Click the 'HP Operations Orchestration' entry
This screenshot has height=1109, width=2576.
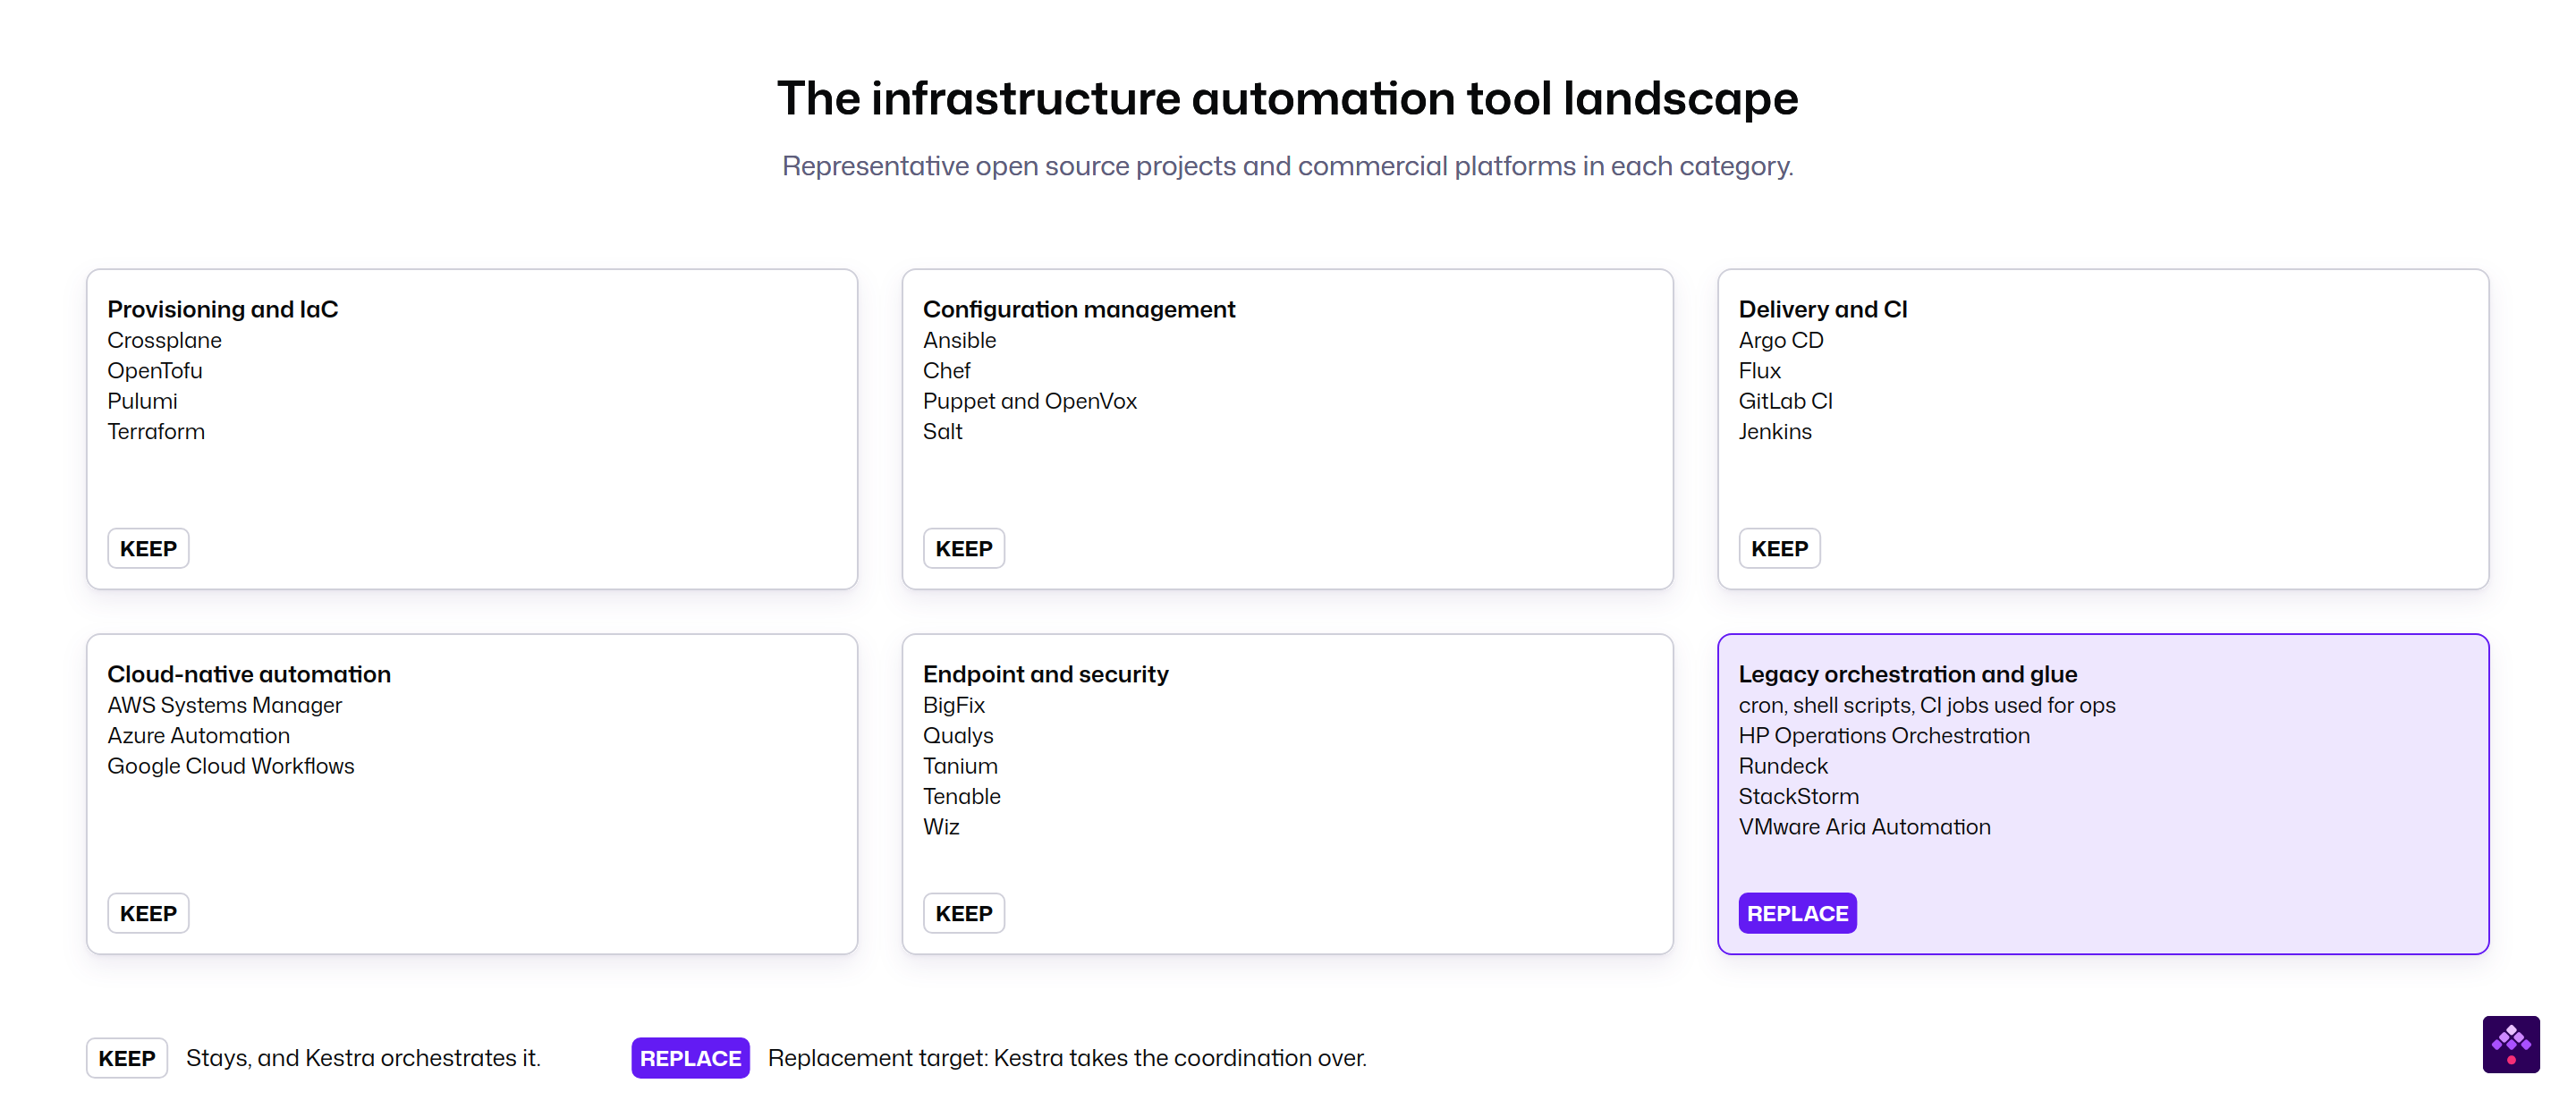pos(1884,736)
